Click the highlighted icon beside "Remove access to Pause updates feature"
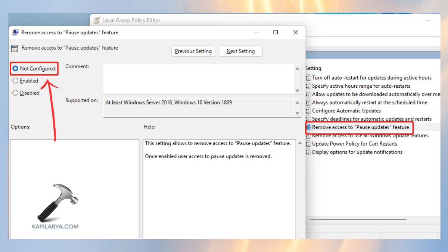Viewport: 448px width, 252px height. (309, 127)
